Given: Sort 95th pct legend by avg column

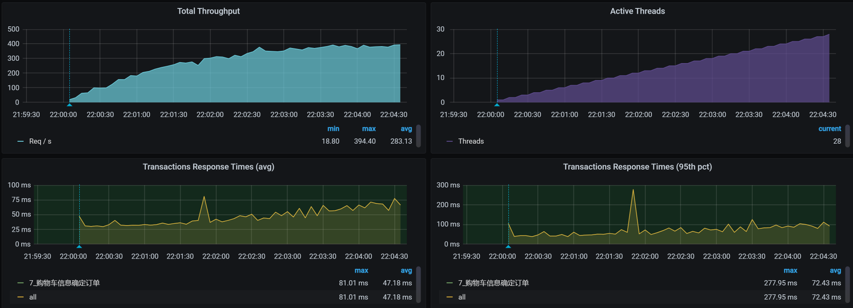Looking at the screenshot, I should pyautogui.click(x=835, y=270).
